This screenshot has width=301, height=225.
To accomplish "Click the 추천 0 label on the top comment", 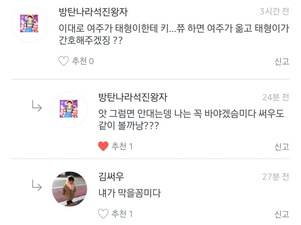I will [x=83, y=61].
